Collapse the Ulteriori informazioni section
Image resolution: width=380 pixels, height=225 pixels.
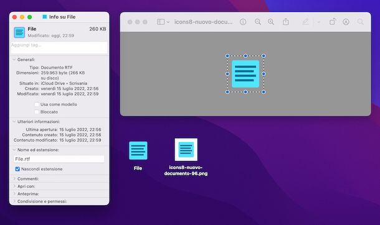pos(14,122)
